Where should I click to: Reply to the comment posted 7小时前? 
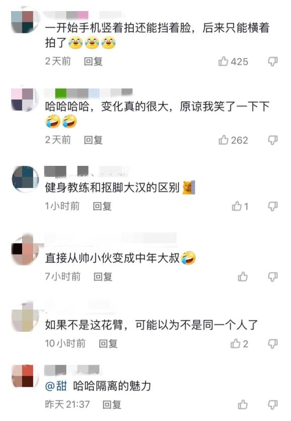tap(103, 277)
